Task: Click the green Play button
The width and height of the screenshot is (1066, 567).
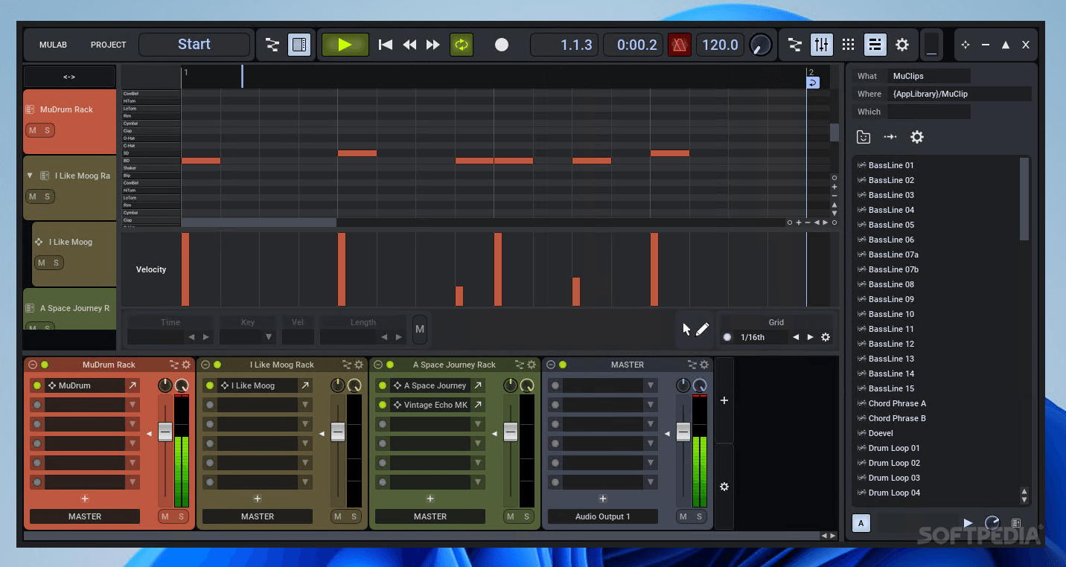Action: coord(345,45)
